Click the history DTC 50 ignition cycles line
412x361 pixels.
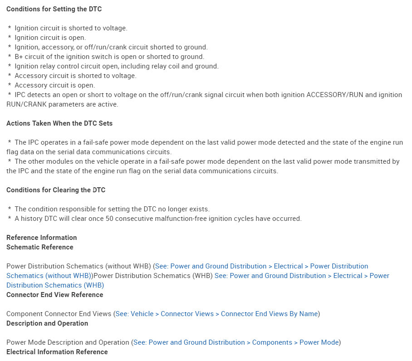point(158,219)
